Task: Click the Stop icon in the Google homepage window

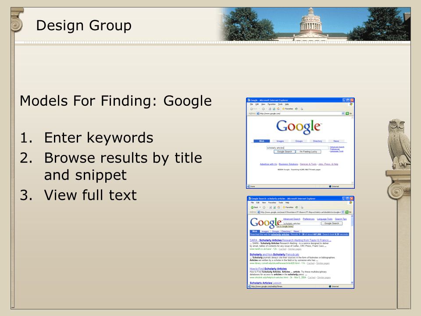Action: [x=270, y=109]
